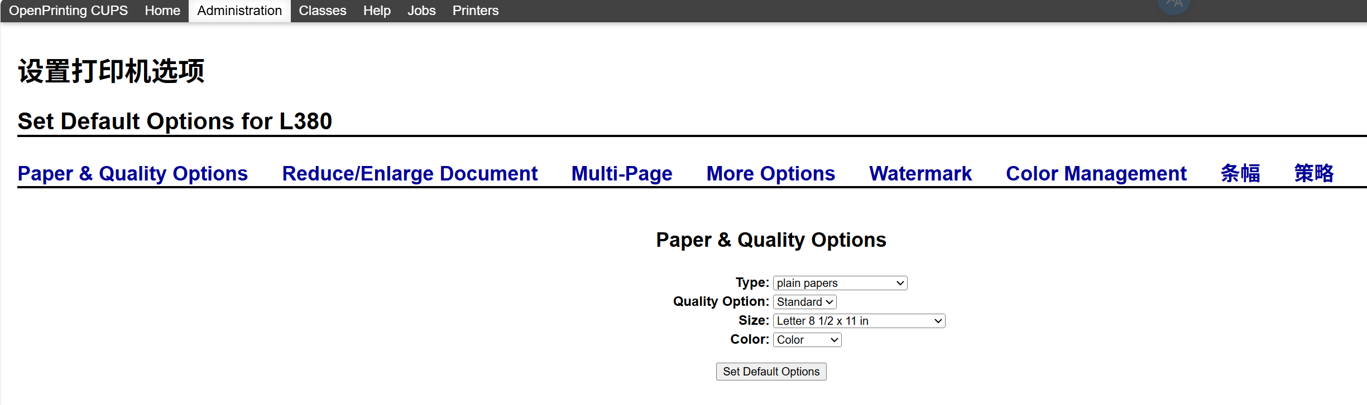Open the Color Management section
The height and width of the screenshot is (405, 1367).
(1096, 173)
